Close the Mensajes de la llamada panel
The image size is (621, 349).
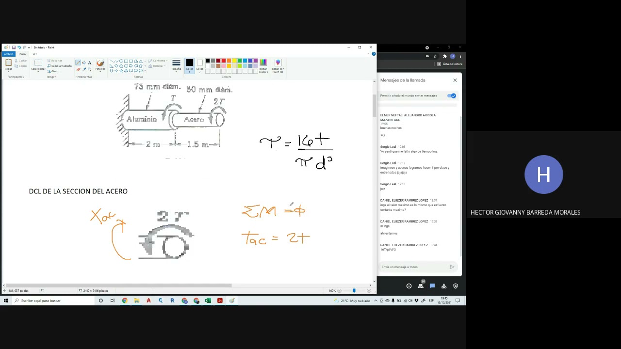455,80
